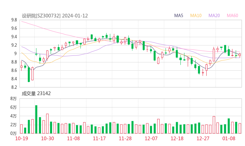Click the 6万 volume axis label
Viewport: 245px width, 146px height.
[14, 108]
